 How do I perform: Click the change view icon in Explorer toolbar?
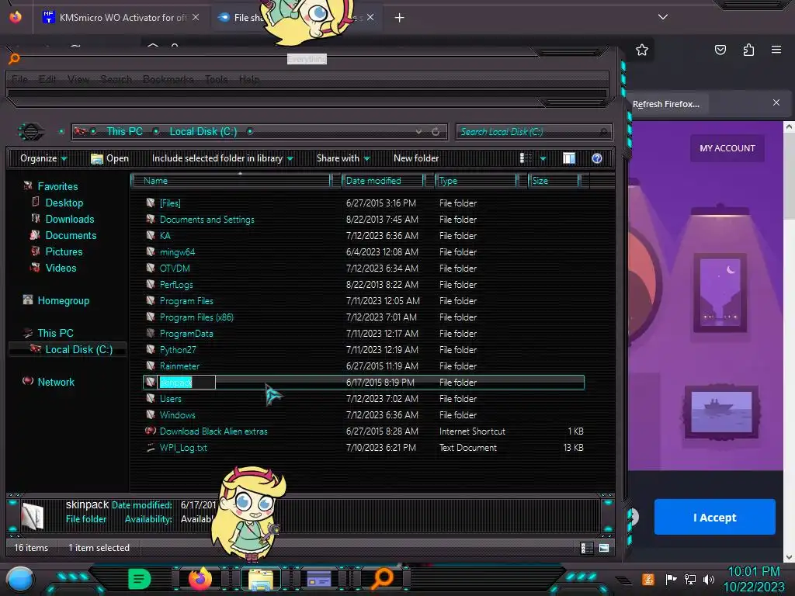pyautogui.click(x=526, y=158)
